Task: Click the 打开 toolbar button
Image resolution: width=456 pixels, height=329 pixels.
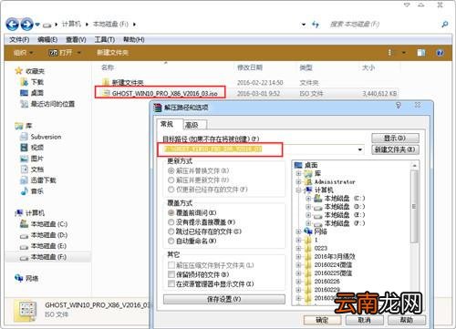Action: 65,53
